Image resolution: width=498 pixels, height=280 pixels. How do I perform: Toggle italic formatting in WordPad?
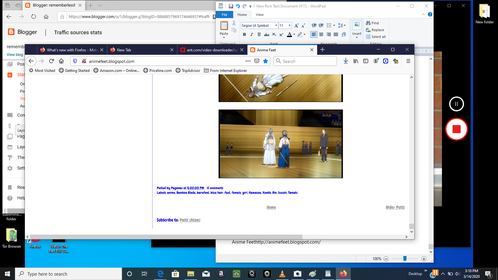click(251, 35)
